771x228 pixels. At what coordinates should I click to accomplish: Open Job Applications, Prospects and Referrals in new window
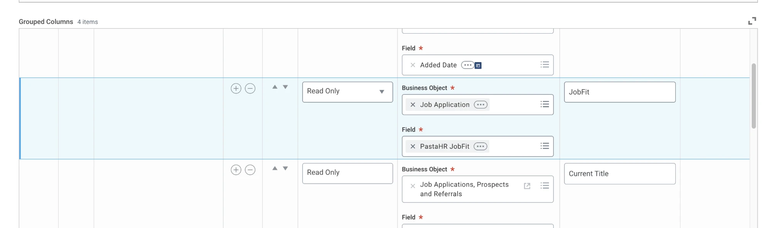tap(527, 186)
